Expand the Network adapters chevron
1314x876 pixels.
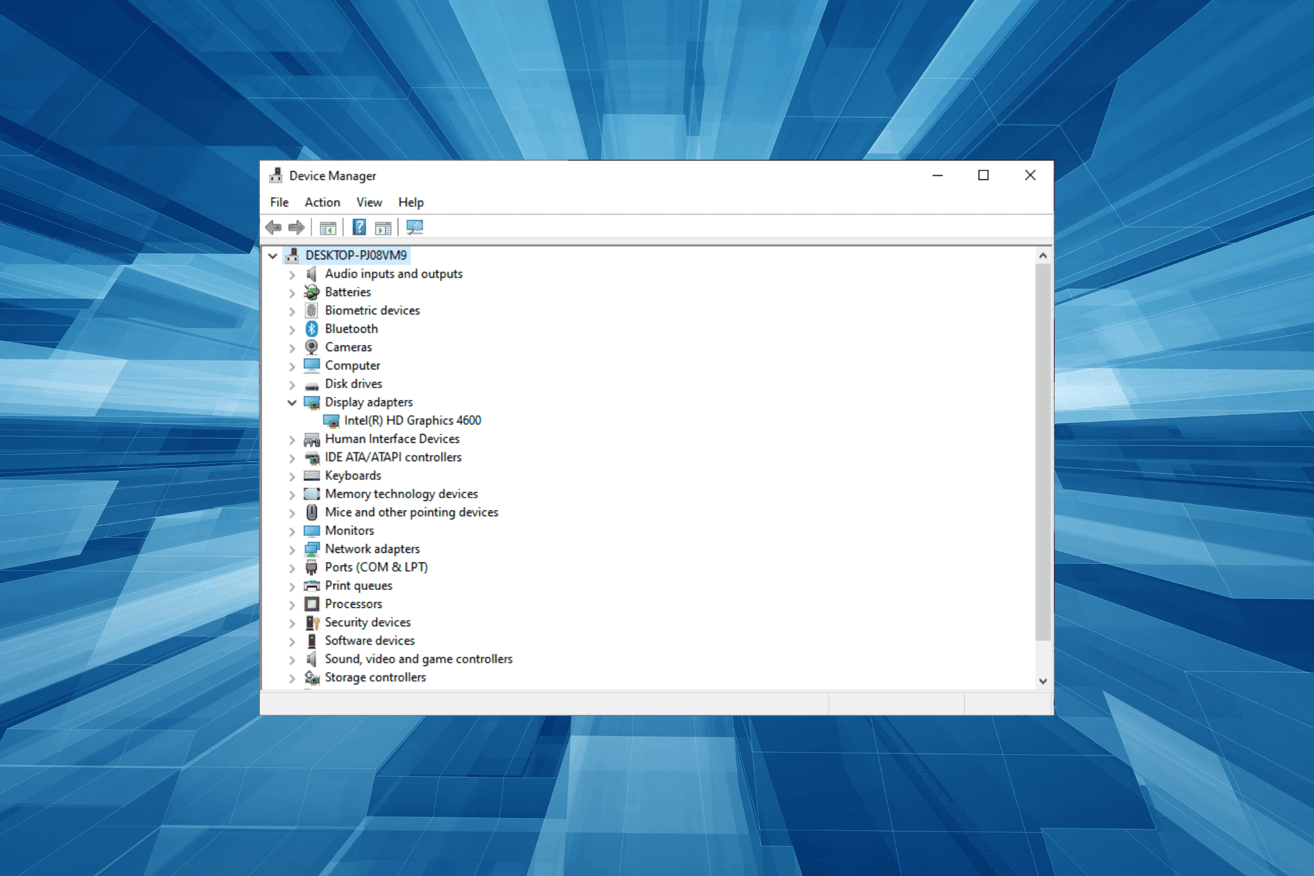tap(292, 550)
